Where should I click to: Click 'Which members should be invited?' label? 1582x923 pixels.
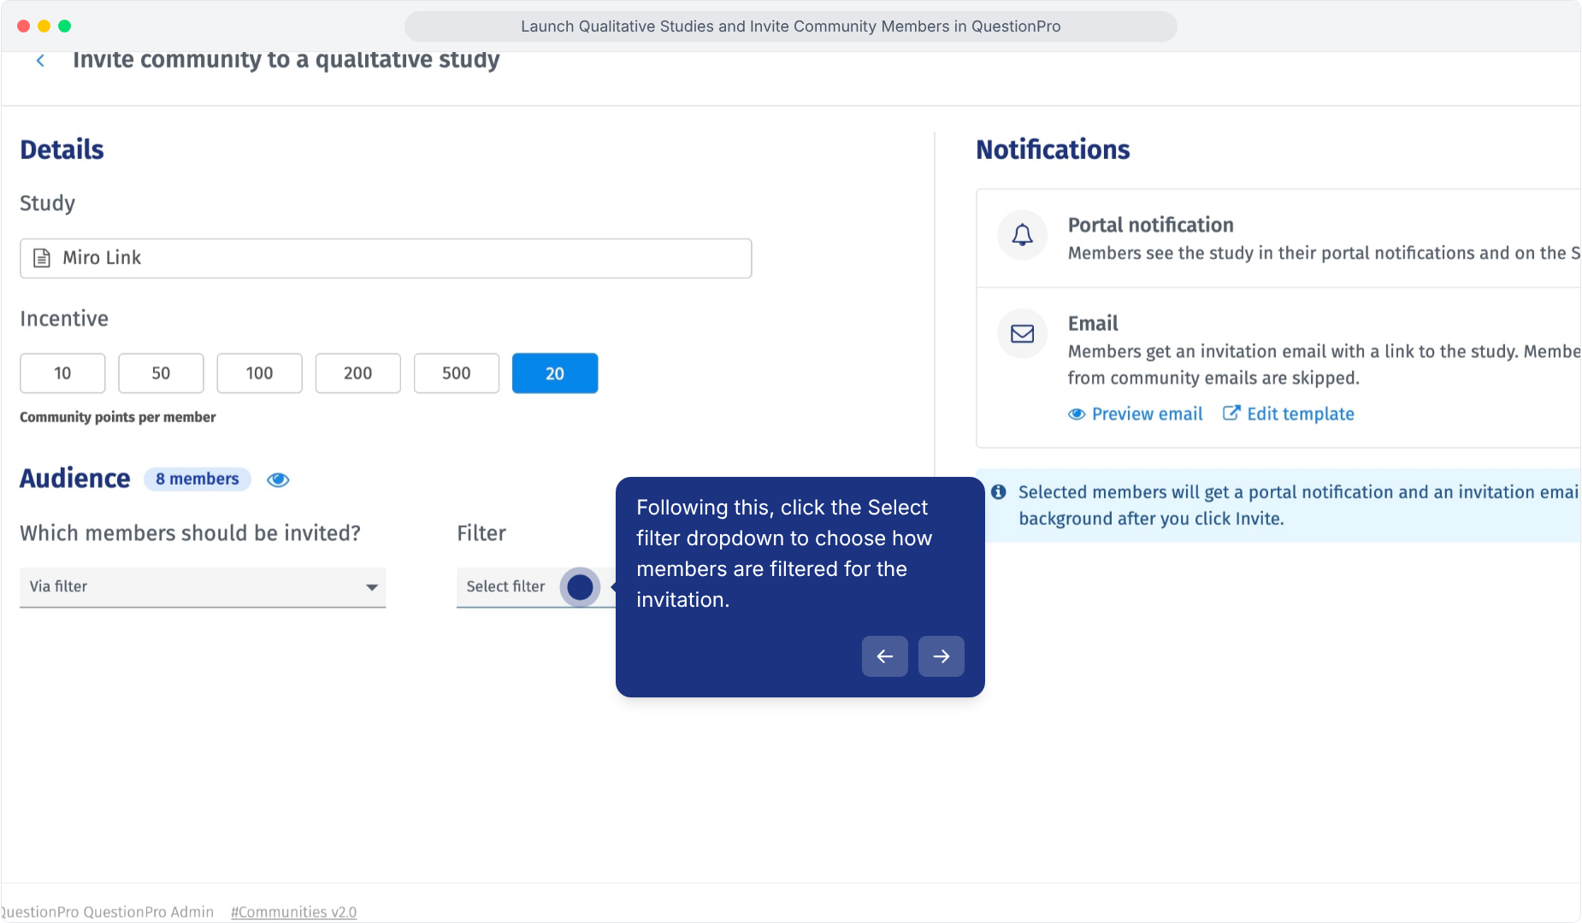[x=190, y=533]
